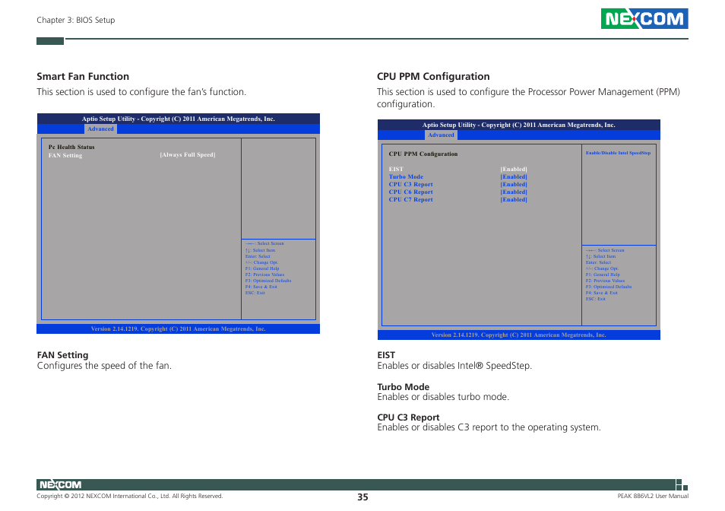Image resolution: width=725 pixels, height=511 pixels.
Task: Click the Aptio Setup Utility title of Smart Fan screen
Action: (178, 119)
